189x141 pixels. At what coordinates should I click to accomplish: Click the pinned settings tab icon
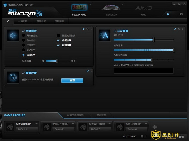[8, 21]
